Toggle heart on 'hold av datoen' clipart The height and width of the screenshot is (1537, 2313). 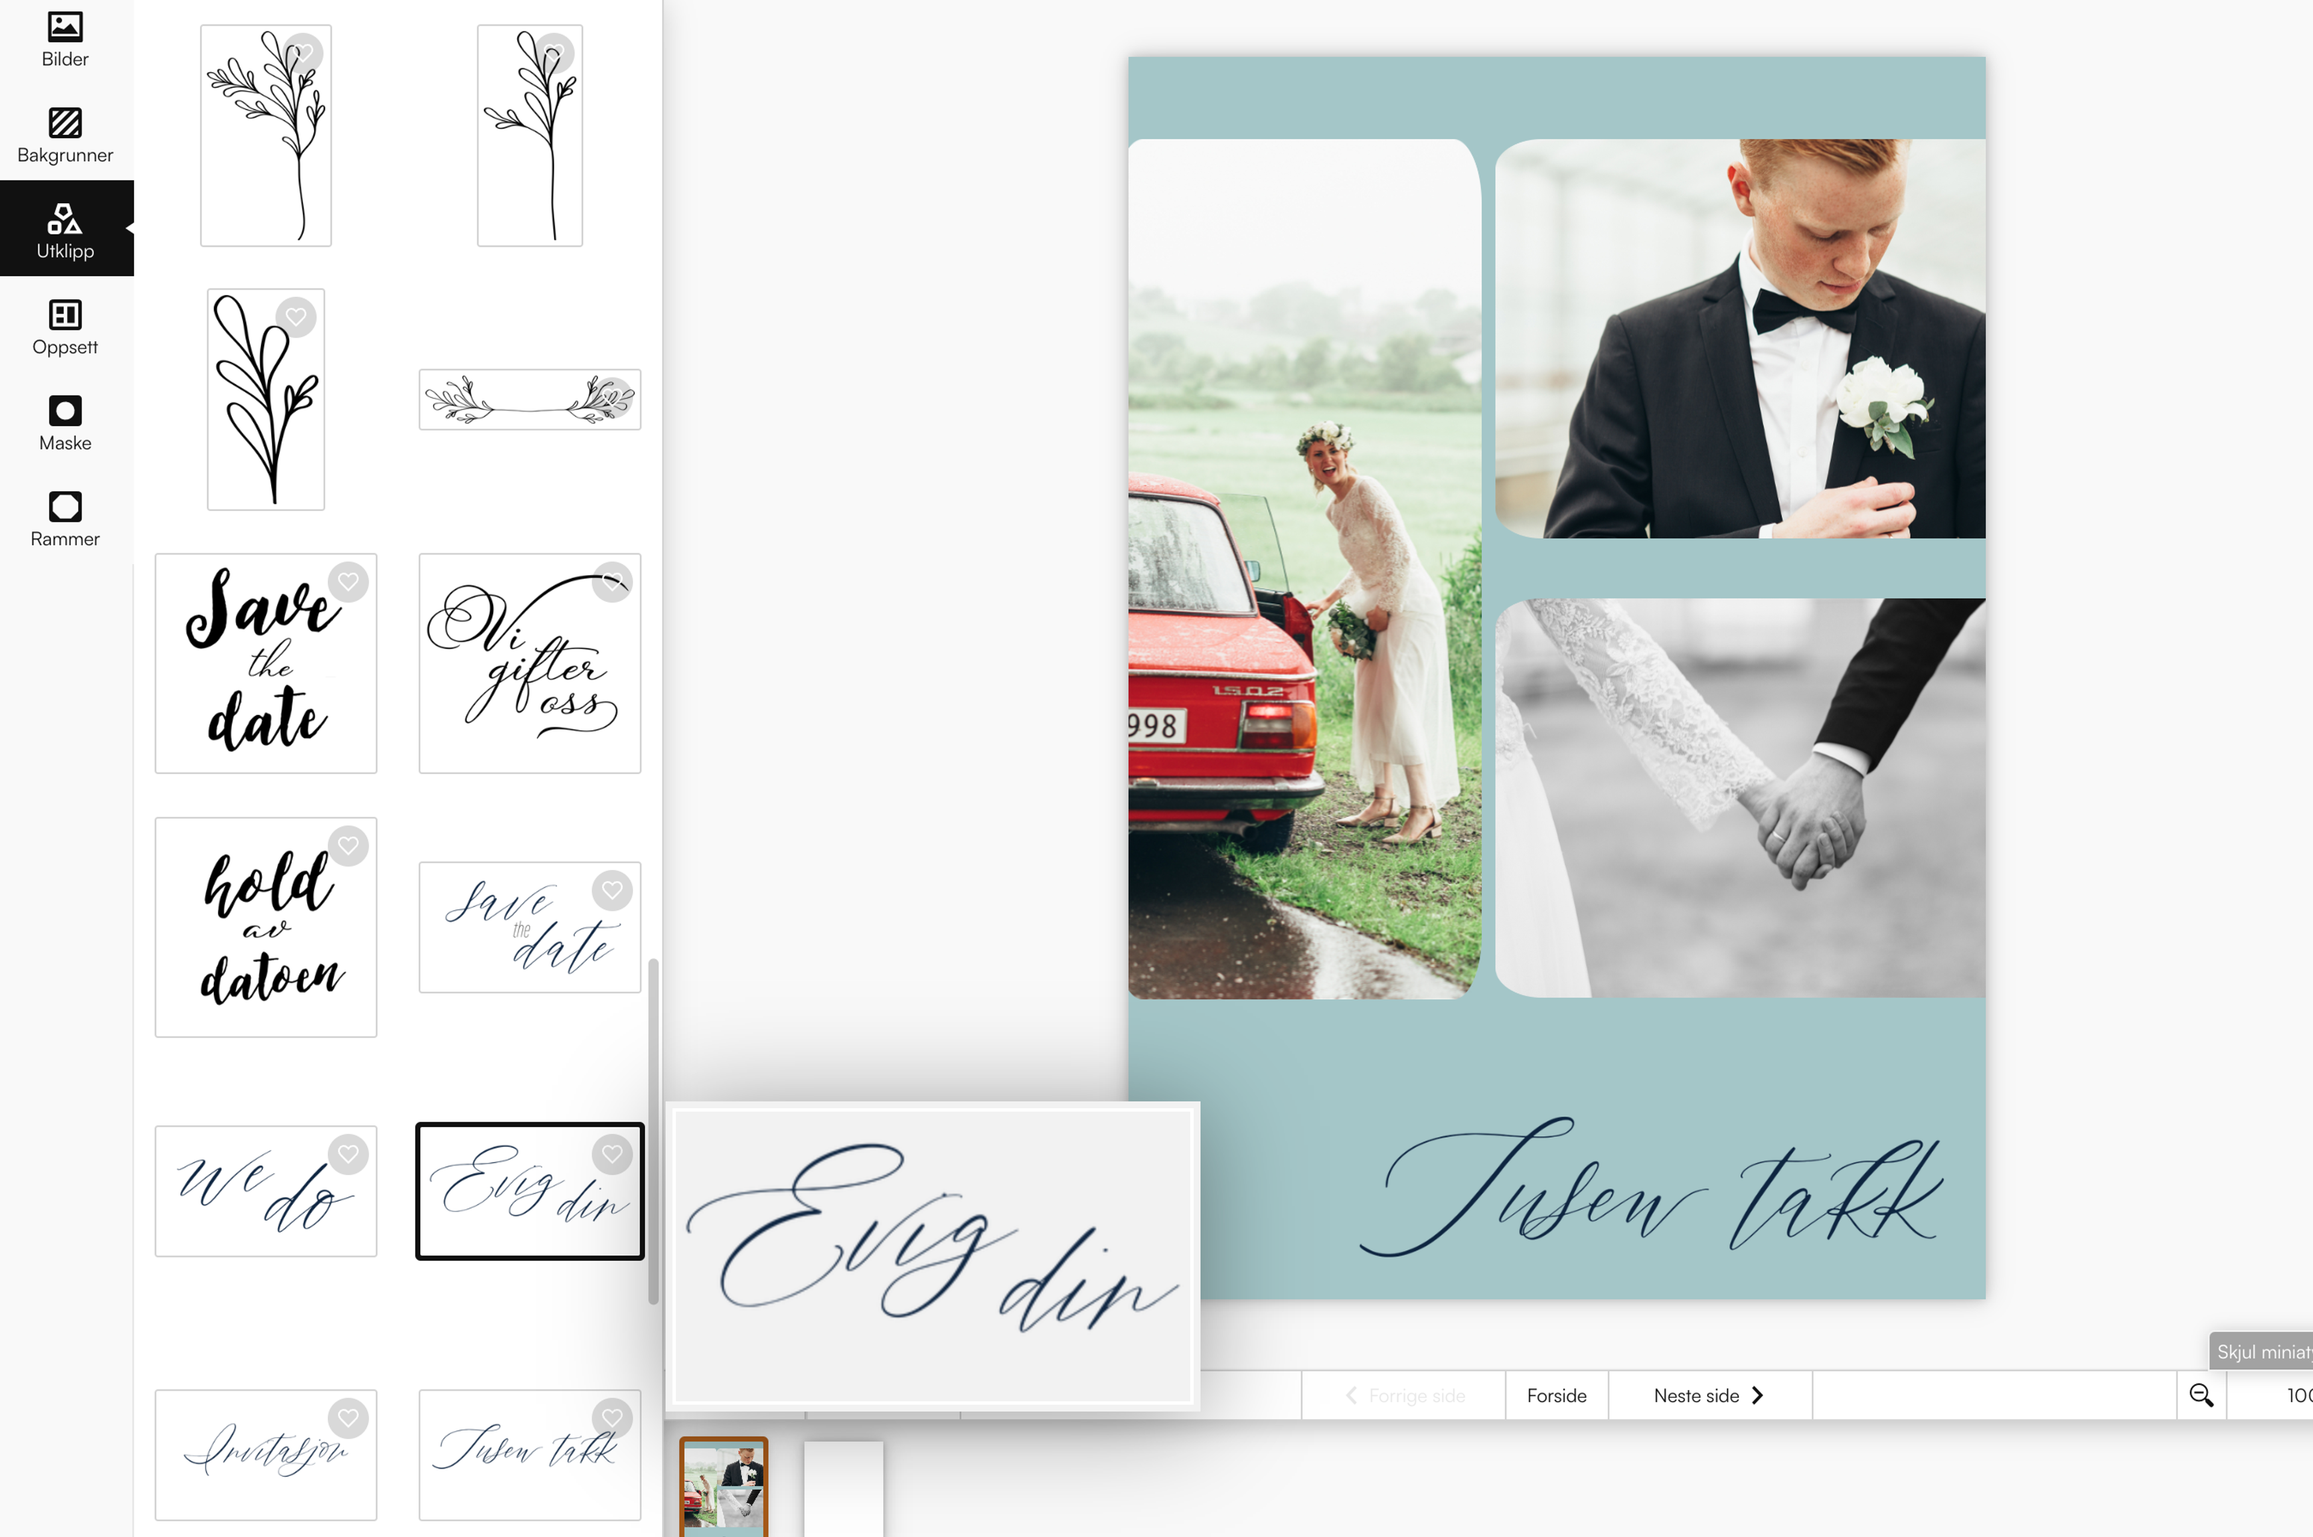[x=348, y=846]
